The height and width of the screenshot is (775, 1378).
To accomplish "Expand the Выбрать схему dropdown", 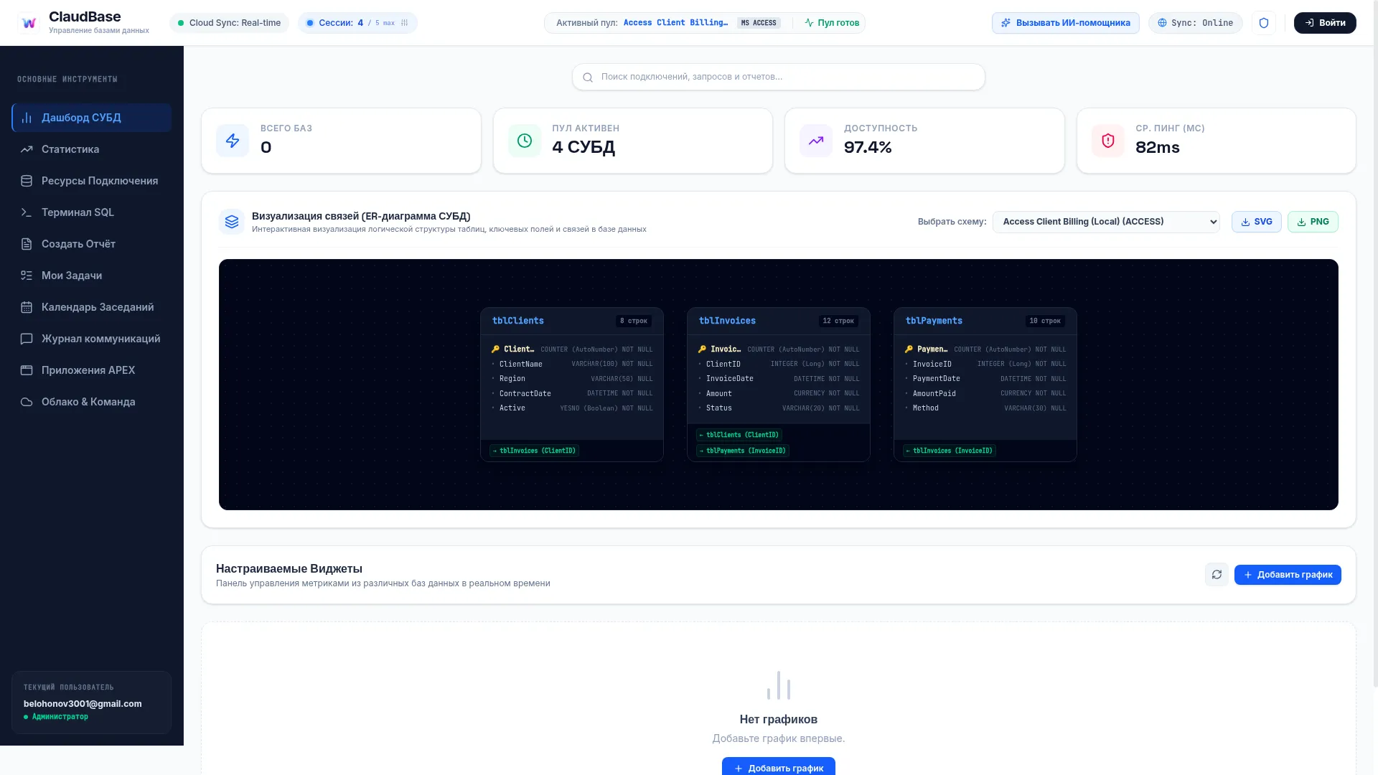I will point(1106,222).
